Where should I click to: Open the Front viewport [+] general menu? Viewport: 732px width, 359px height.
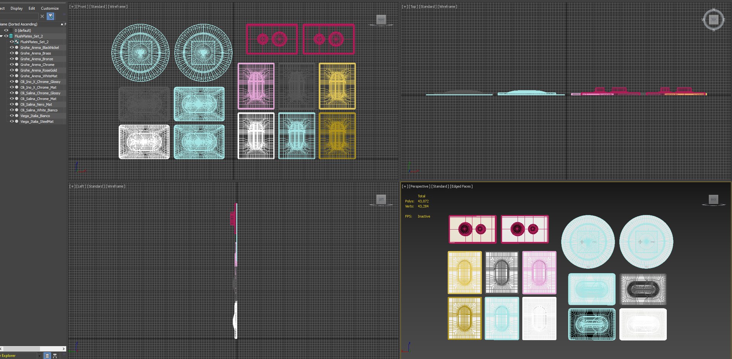pos(72,6)
